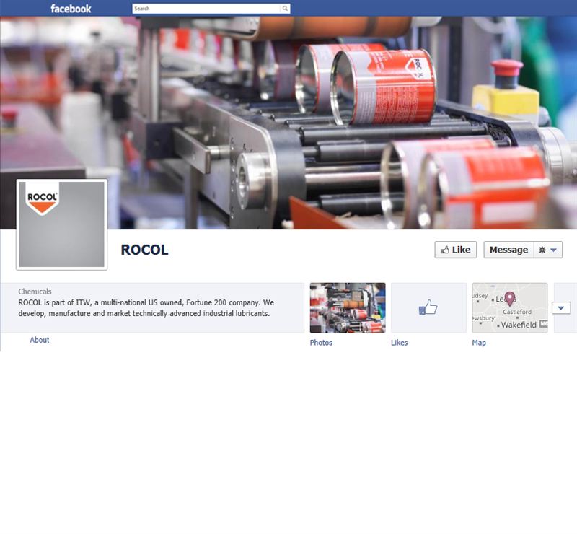Image resolution: width=577 pixels, height=534 pixels.
Task: Click the facebook logo in top bar
Action: (71, 9)
